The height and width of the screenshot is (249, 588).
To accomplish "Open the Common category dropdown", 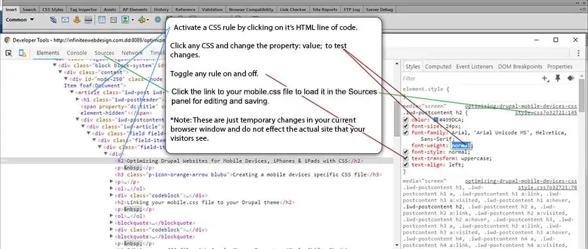I will (x=20, y=20).
